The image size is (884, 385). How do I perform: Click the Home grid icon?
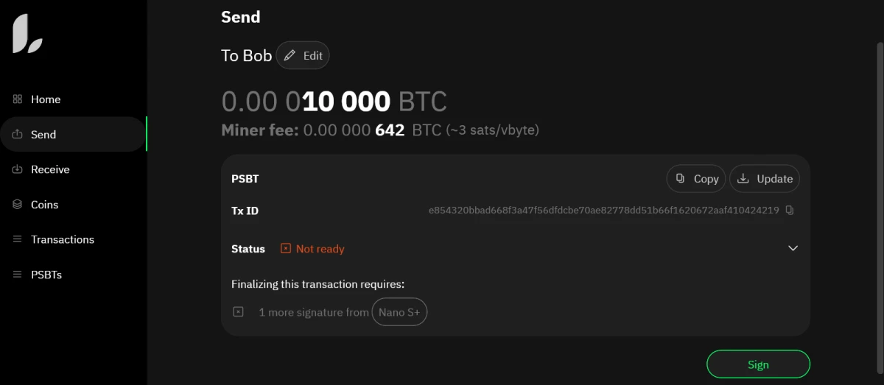(18, 99)
